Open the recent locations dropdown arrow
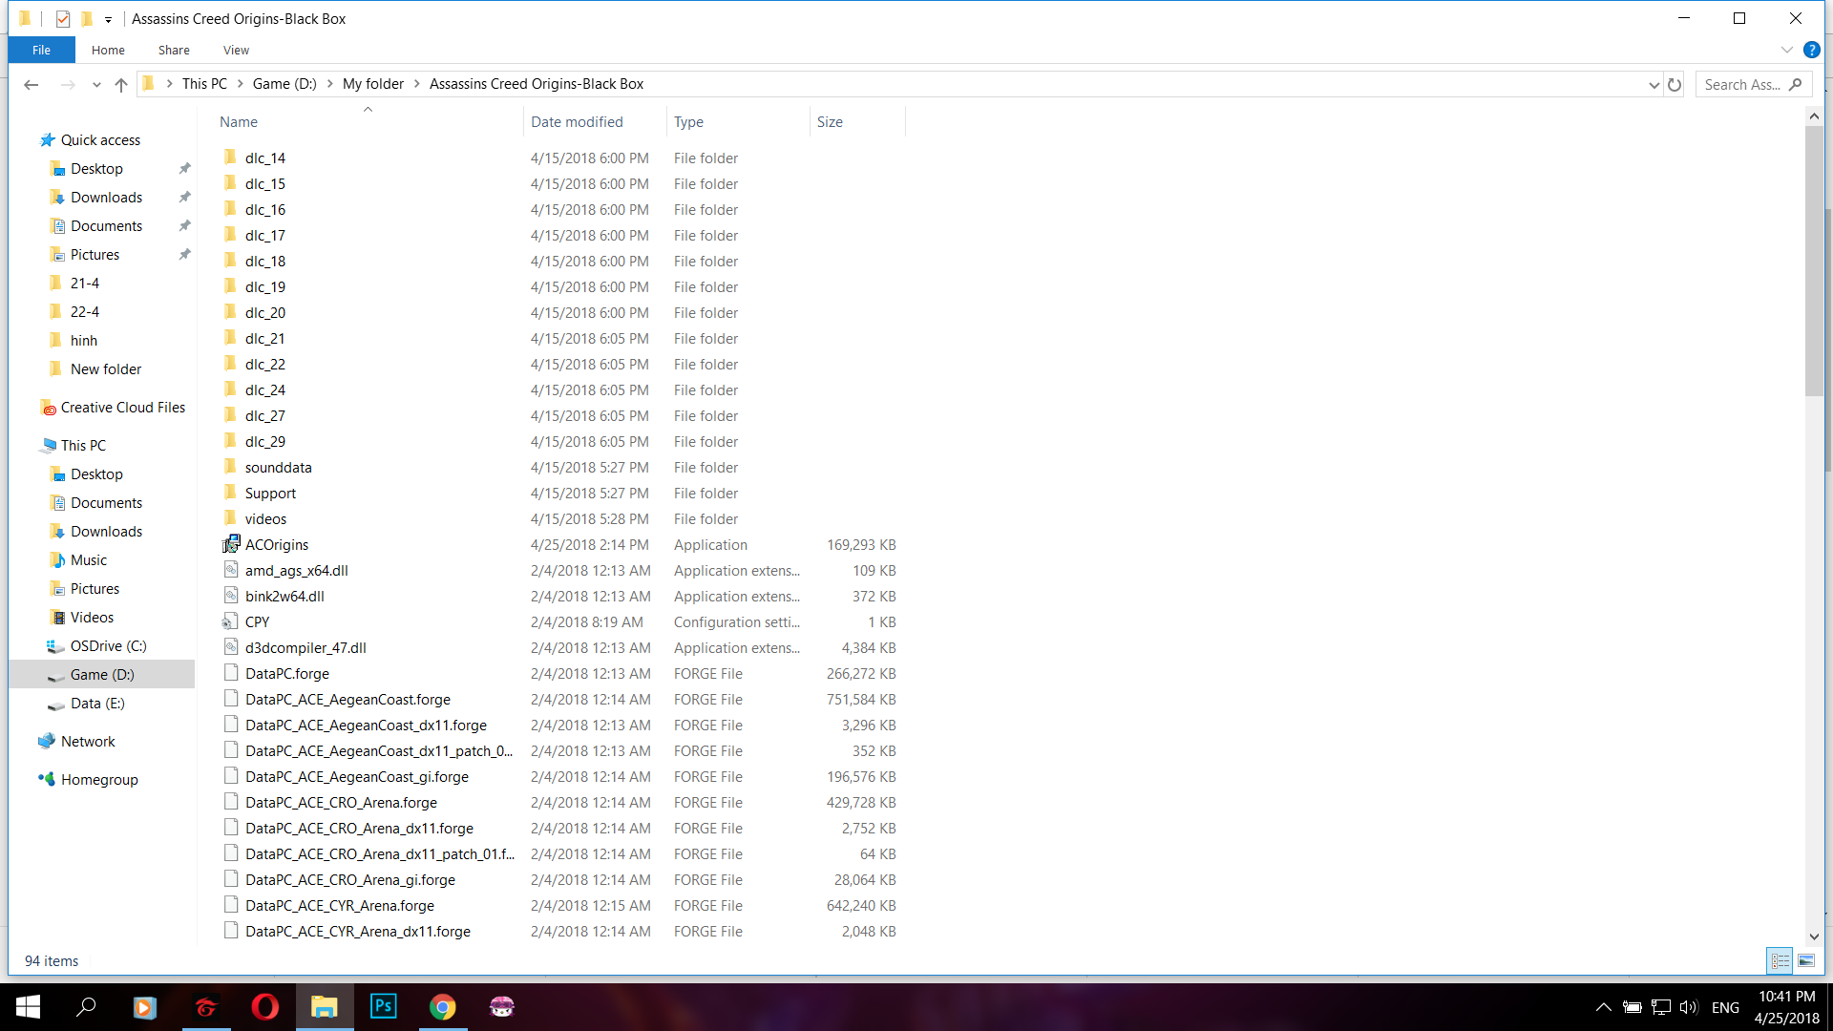This screenshot has height=1031, width=1833. pos(96,84)
